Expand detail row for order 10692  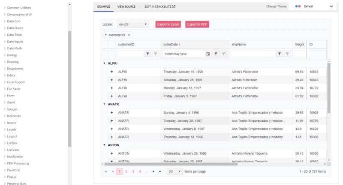pos(111,96)
